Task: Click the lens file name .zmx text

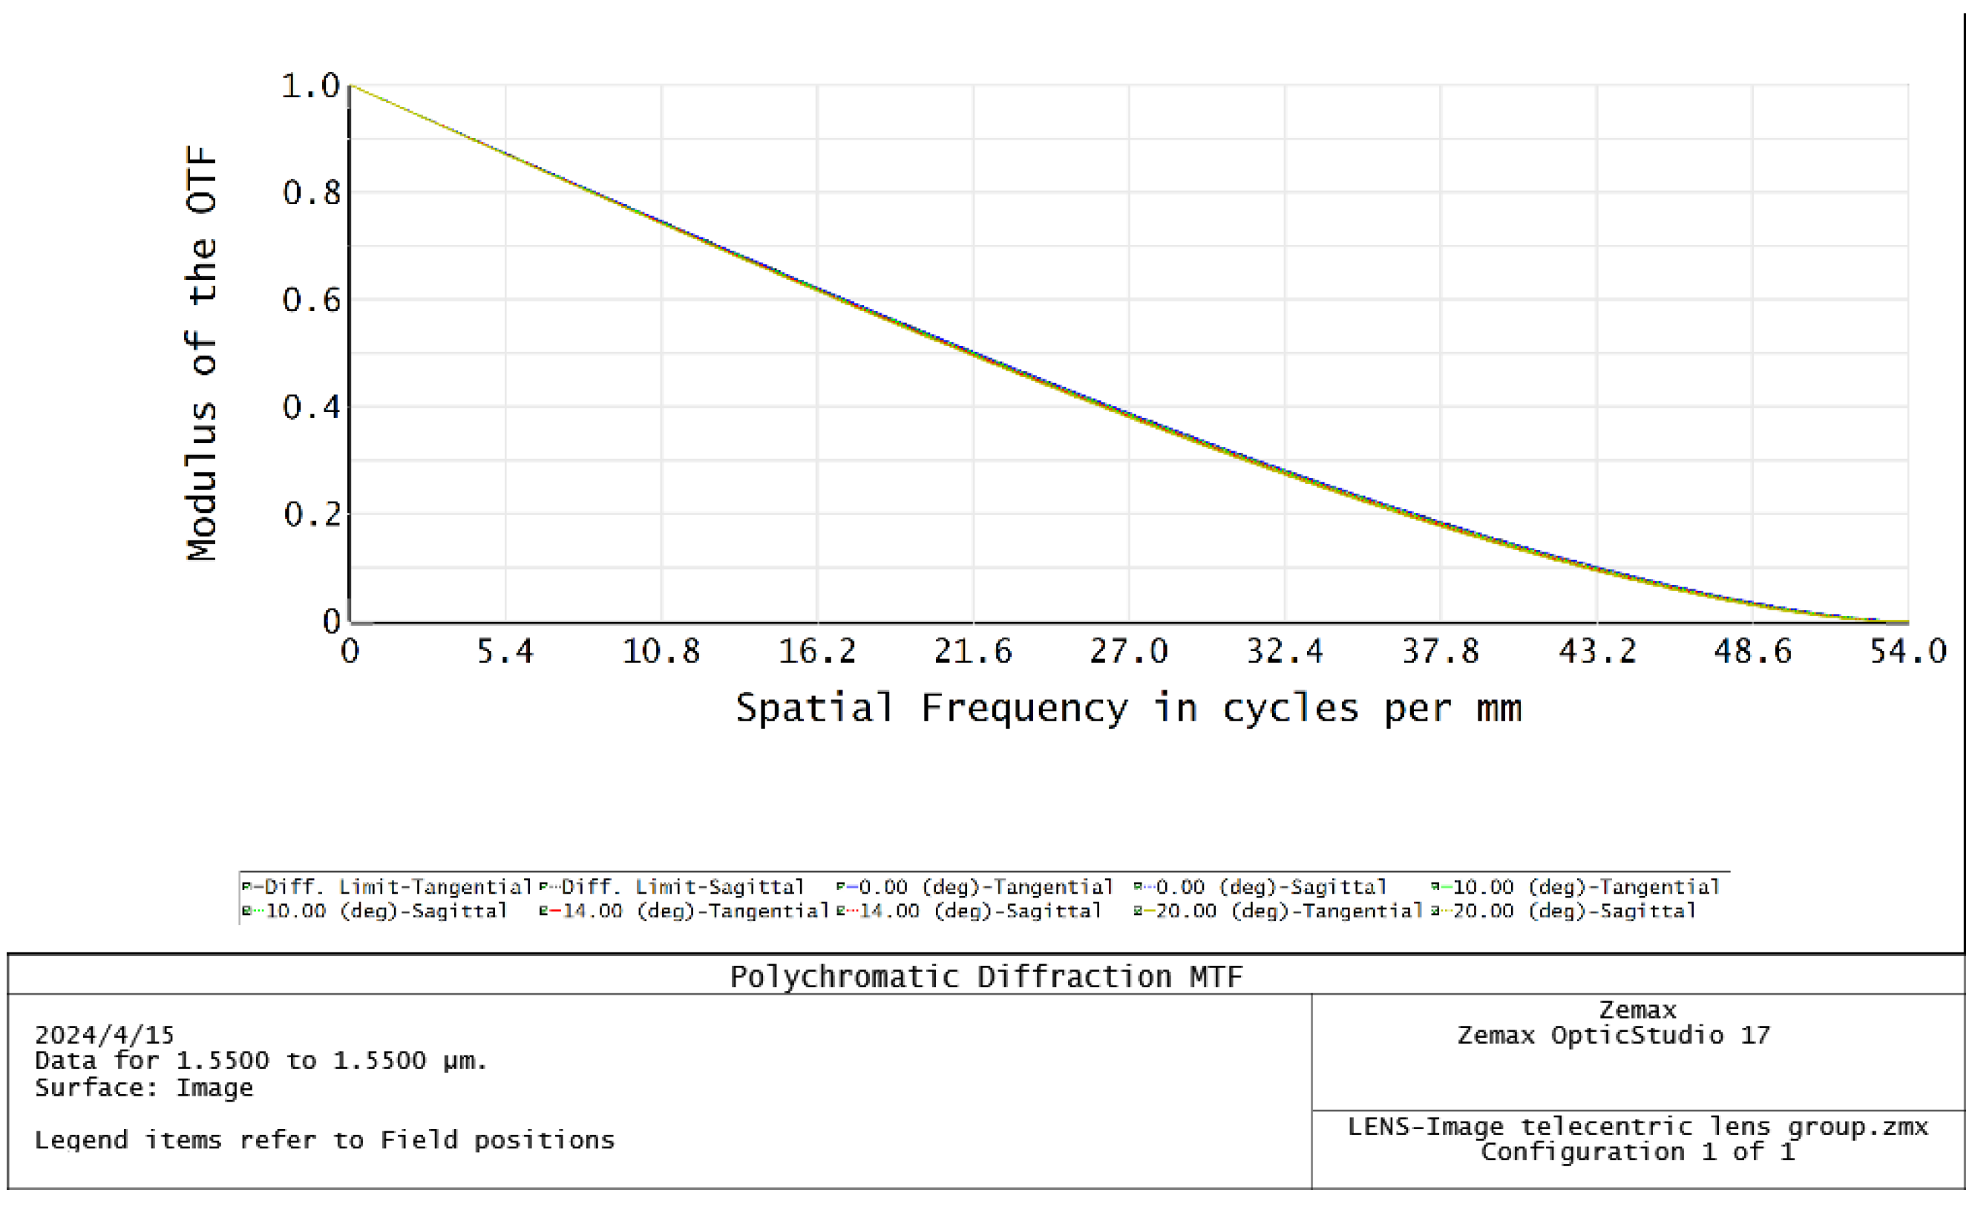Action: pyautogui.click(x=1637, y=1127)
